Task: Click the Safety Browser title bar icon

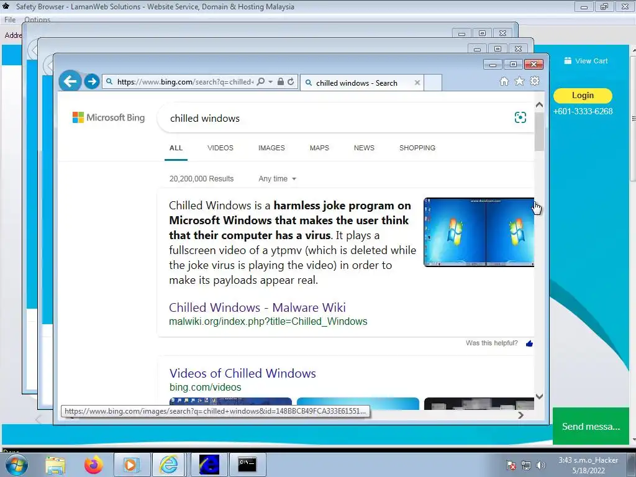Action: pos(6,6)
